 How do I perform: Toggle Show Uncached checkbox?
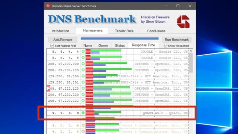(166, 45)
